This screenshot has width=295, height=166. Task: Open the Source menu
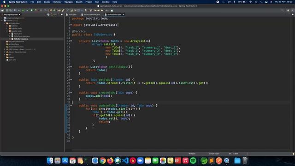(x=47, y=2)
